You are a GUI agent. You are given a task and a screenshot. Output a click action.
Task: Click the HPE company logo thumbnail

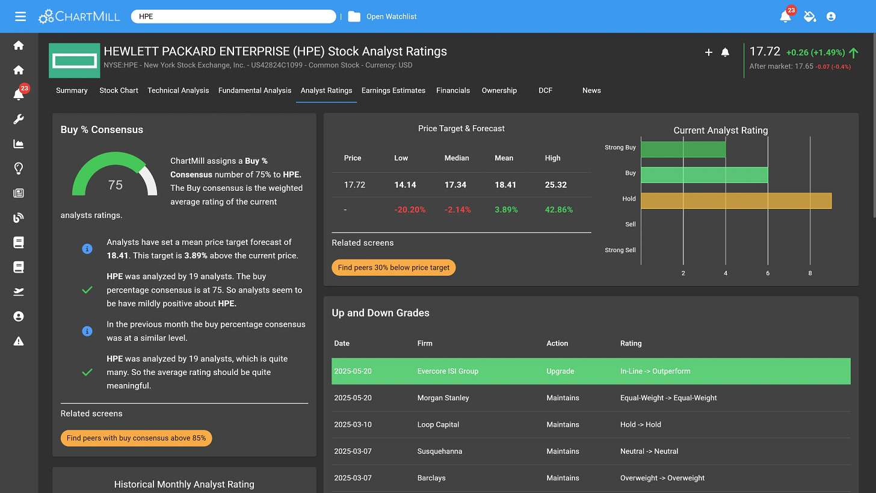74,60
